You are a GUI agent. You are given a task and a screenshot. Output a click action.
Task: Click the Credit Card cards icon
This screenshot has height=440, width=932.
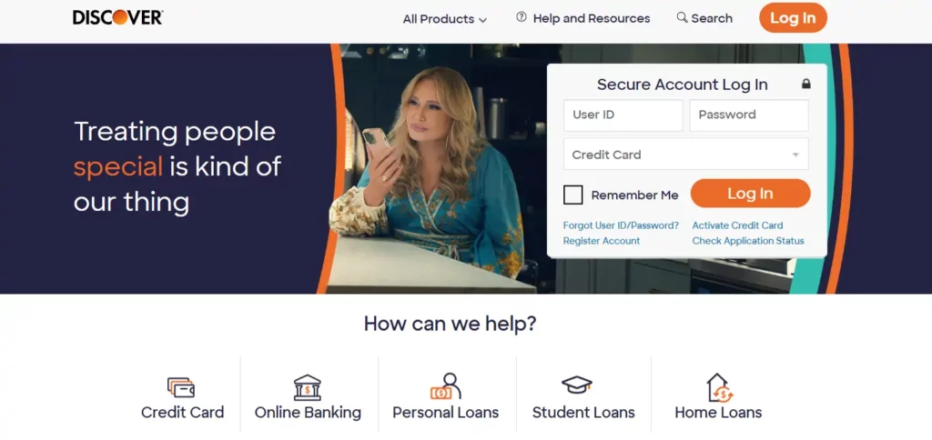[x=181, y=387]
